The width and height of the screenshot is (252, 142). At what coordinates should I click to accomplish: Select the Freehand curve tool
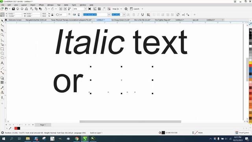tap(2, 40)
